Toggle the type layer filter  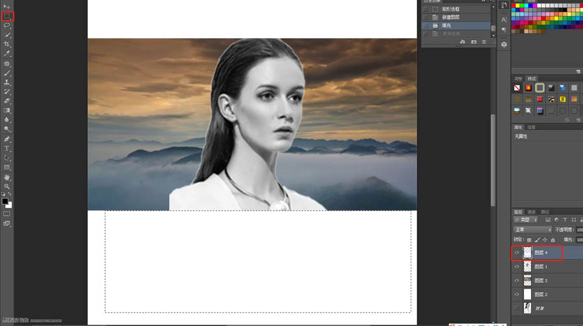coord(565,220)
